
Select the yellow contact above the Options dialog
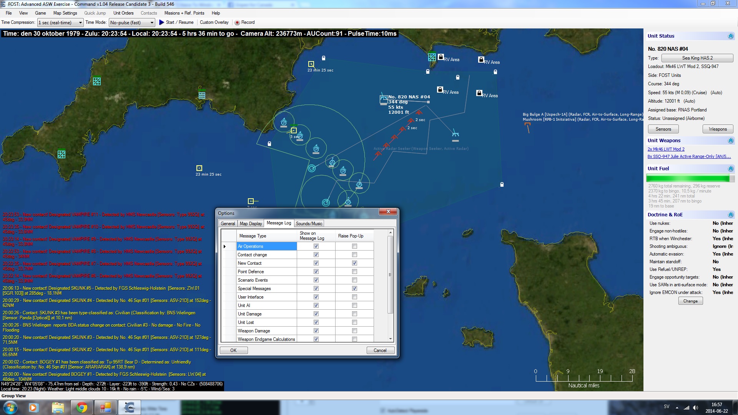pyautogui.click(x=251, y=201)
